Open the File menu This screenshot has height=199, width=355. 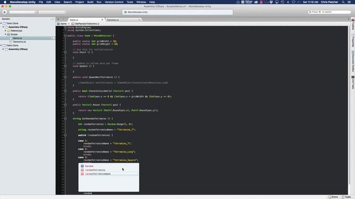click(x=40, y=2)
